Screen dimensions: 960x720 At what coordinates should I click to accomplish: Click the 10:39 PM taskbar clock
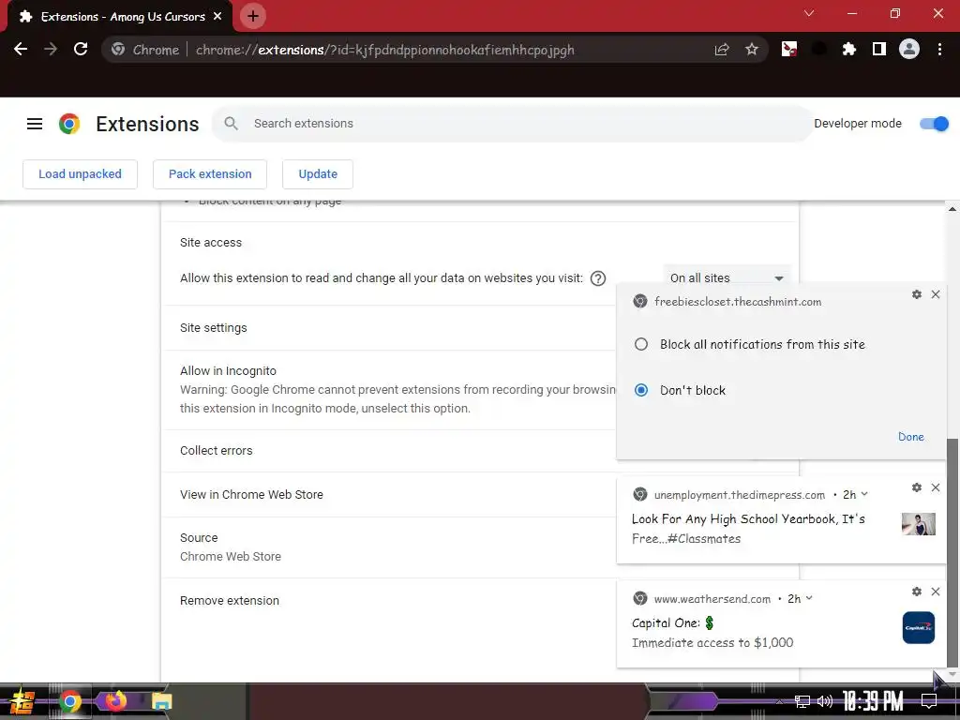pos(873,701)
